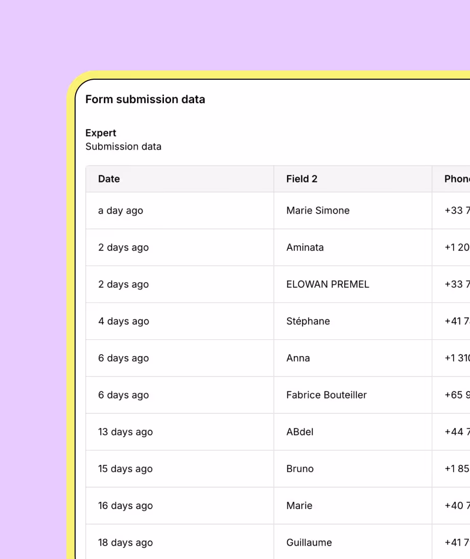Click the 'Form submission data' heading

pyautogui.click(x=146, y=99)
